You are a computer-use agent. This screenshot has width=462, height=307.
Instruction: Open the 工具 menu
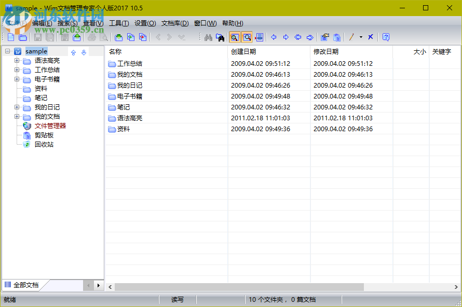[x=118, y=23]
